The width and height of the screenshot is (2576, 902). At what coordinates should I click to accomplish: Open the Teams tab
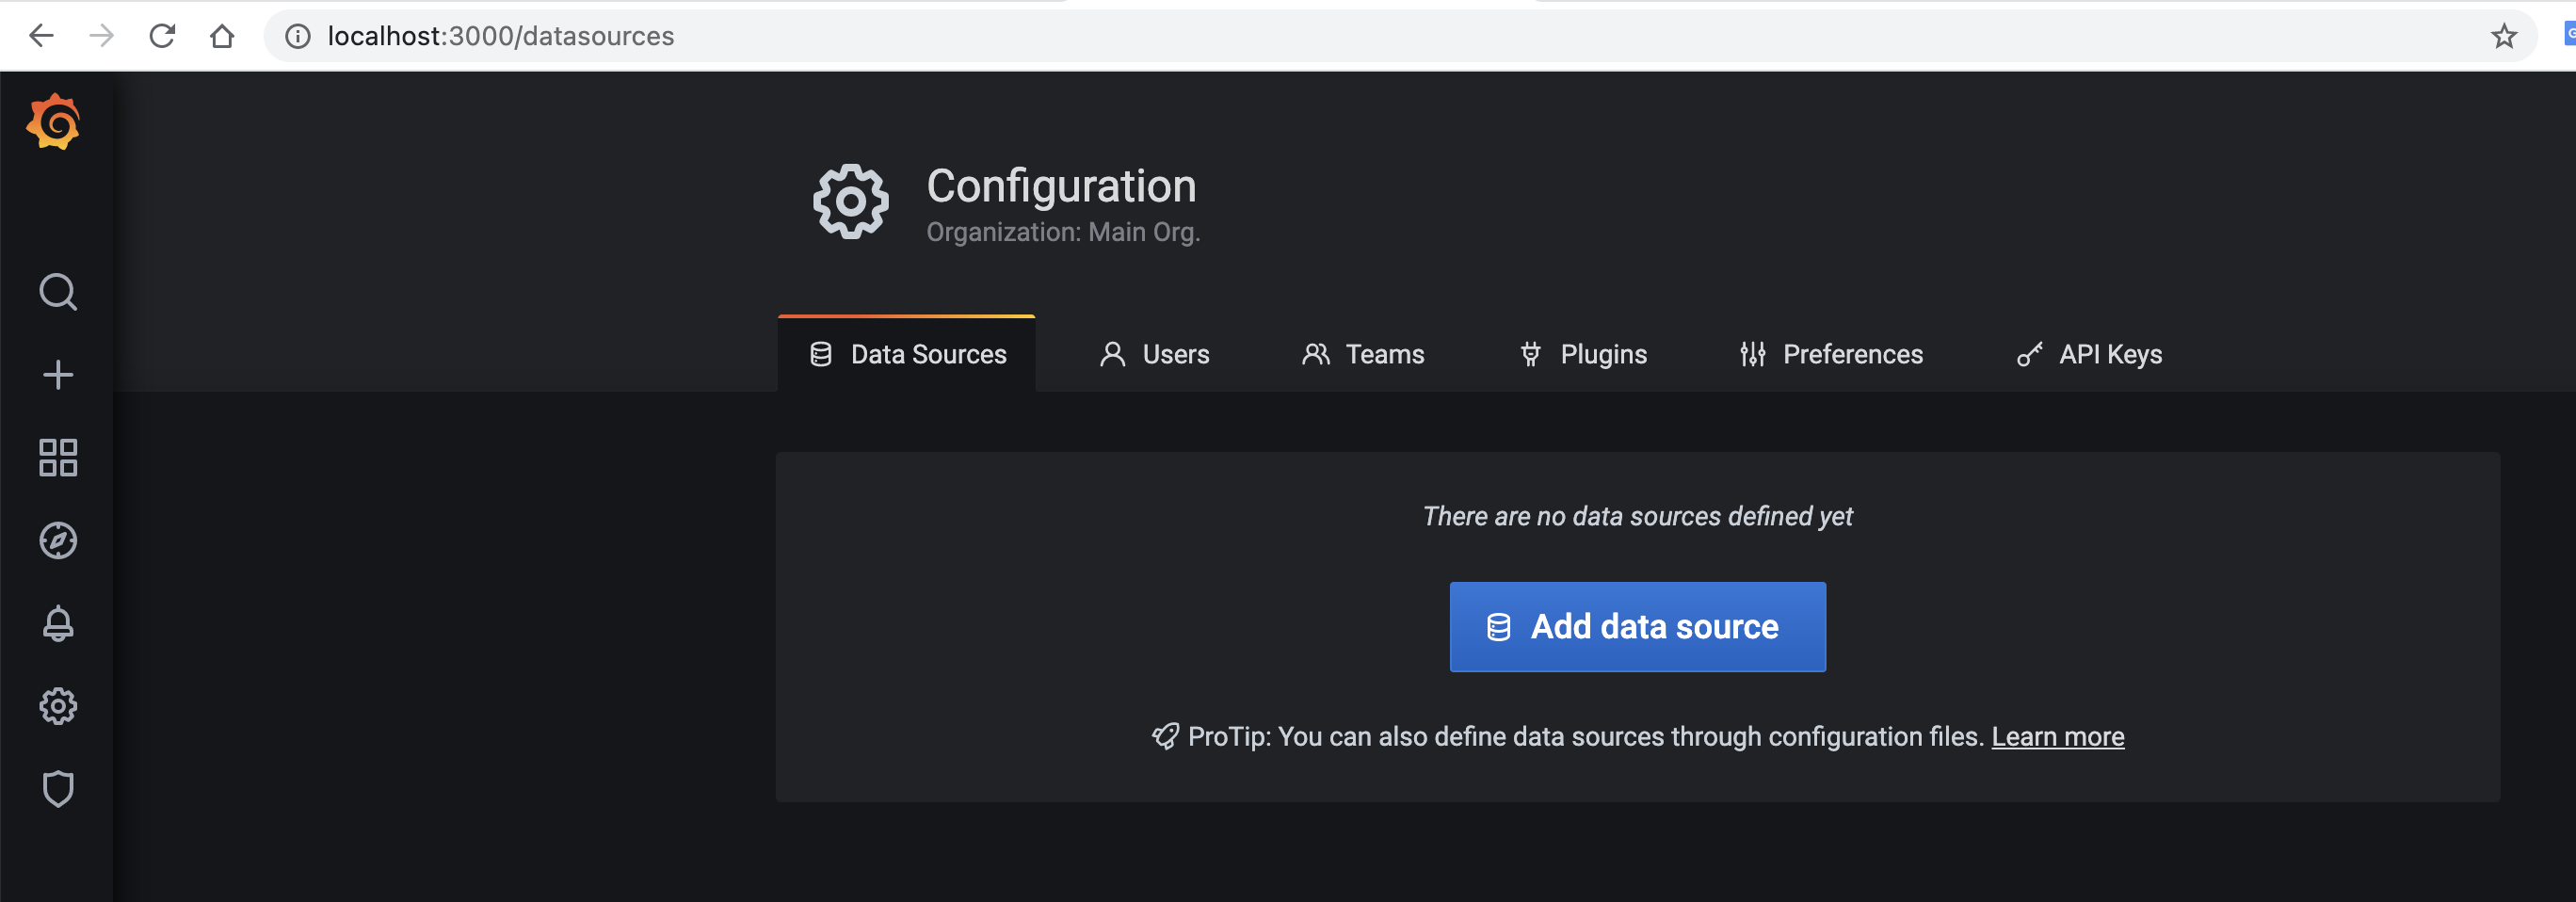tap(1363, 354)
